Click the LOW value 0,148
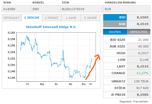Viewport: 152px width, 104px height. pyautogui.click(x=144, y=60)
